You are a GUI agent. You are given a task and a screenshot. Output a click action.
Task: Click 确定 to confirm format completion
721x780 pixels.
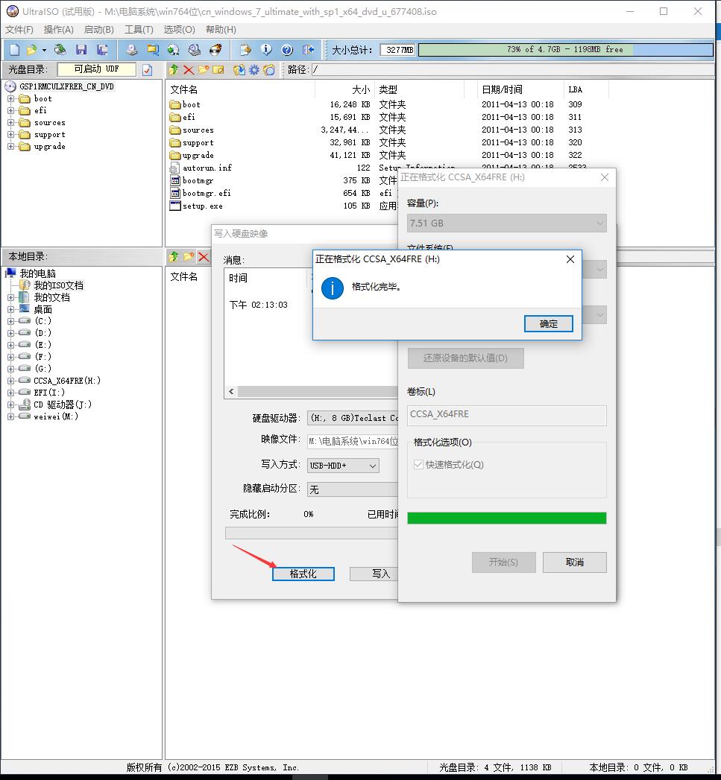[x=548, y=324]
